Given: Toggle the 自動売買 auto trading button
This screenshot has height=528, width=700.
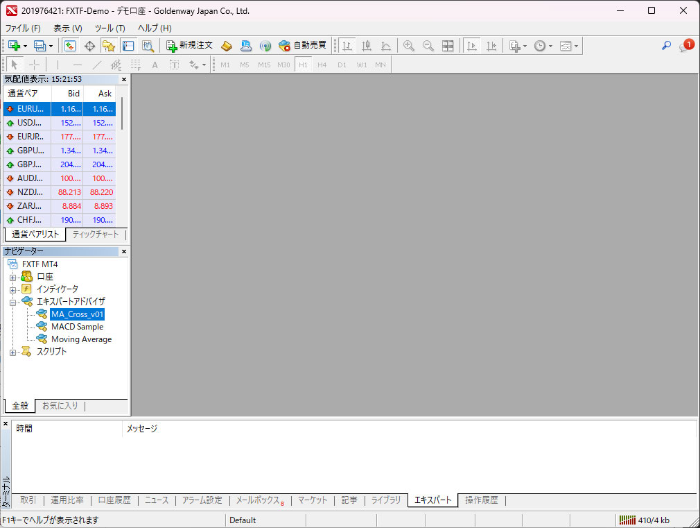Looking at the screenshot, I should tap(302, 46).
